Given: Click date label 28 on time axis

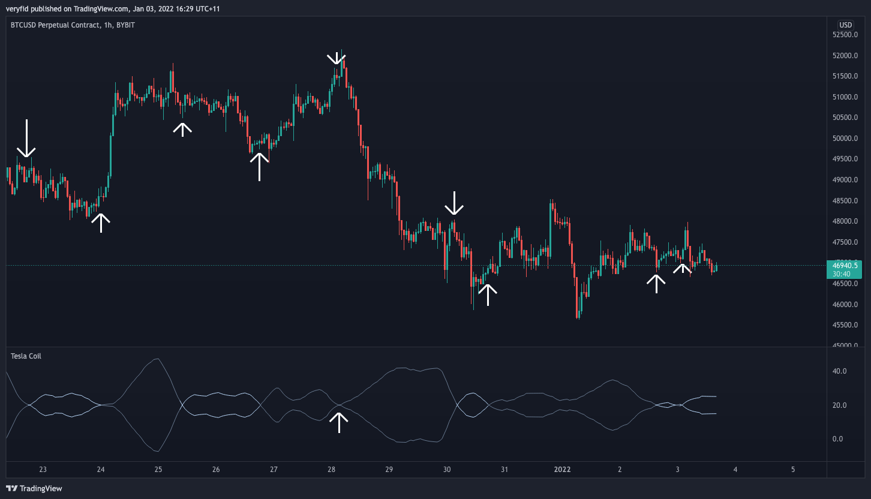Looking at the screenshot, I should click(x=331, y=470).
